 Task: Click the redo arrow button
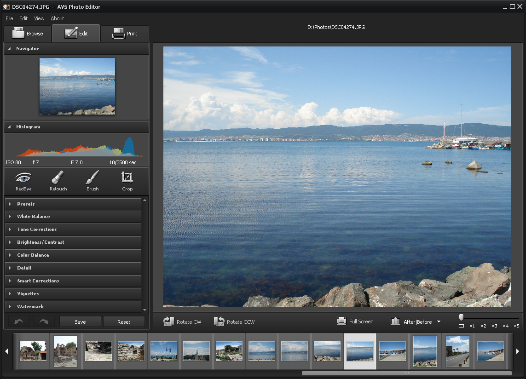pyautogui.click(x=44, y=322)
